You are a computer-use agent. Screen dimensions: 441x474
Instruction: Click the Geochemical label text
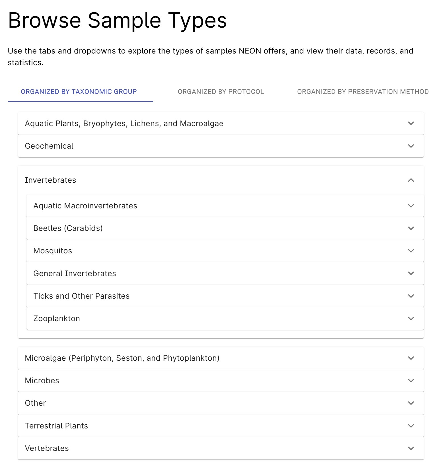(49, 146)
